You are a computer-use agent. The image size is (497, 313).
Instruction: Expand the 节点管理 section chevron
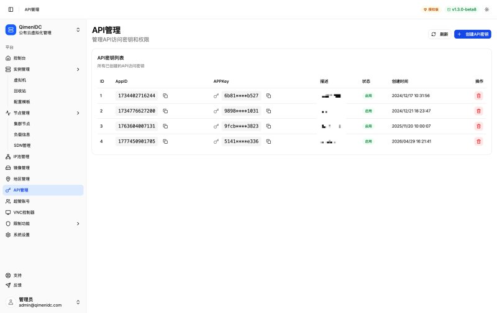(x=78, y=113)
